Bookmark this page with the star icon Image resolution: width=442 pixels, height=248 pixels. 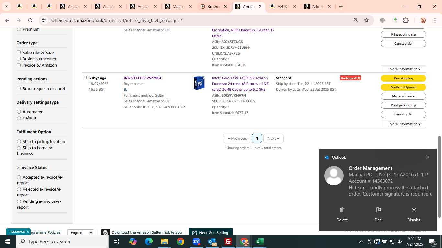[366, 20]
